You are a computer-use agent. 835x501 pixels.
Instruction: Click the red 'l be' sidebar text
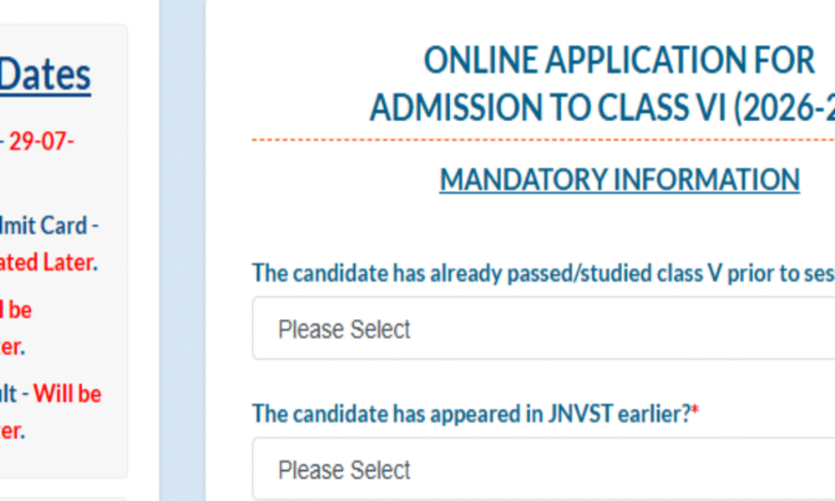(x=16, y=310)
